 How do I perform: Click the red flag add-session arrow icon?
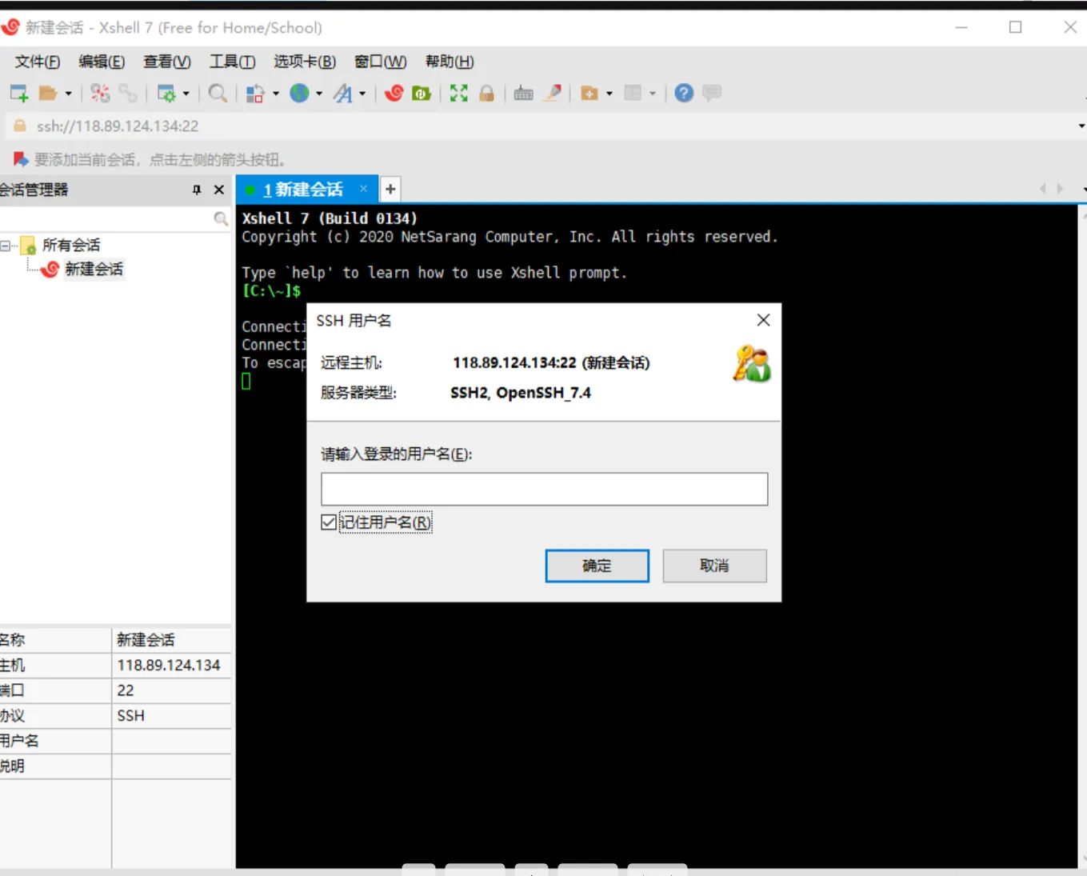tap(21, 159)
